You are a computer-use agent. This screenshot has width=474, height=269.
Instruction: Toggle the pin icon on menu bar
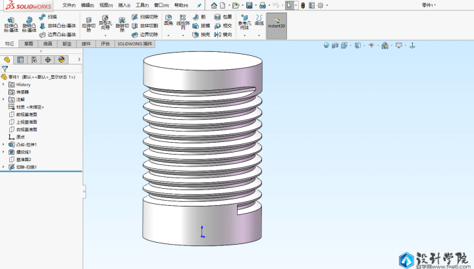tap(199, 5)
